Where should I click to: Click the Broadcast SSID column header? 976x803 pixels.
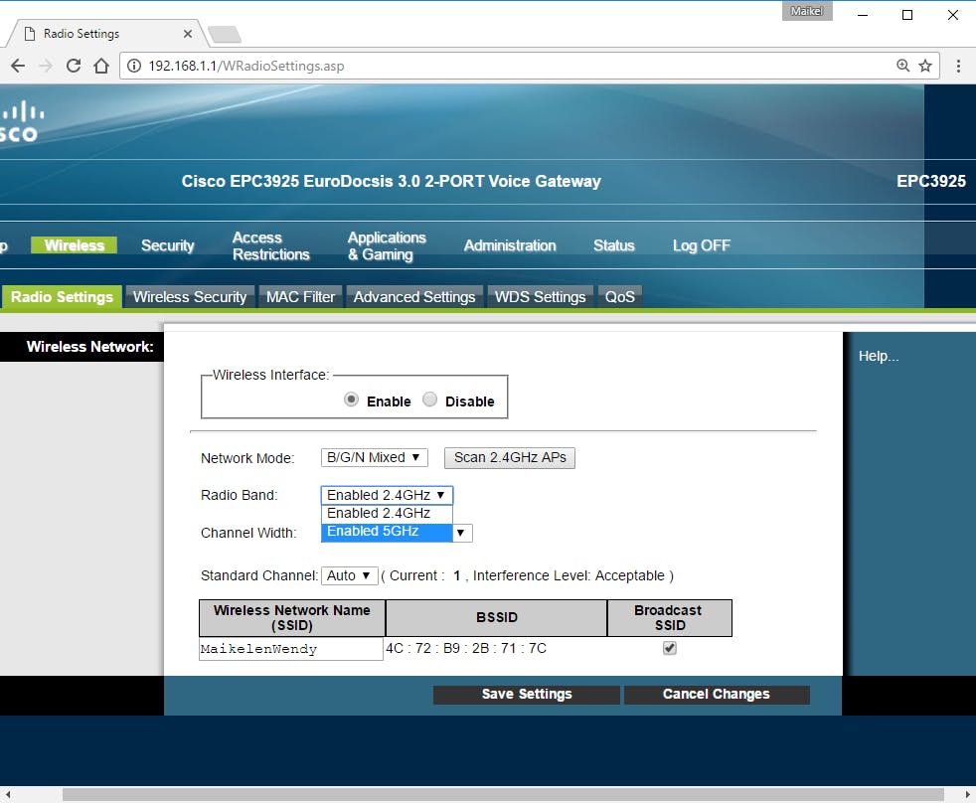click(x=669, y=617)
